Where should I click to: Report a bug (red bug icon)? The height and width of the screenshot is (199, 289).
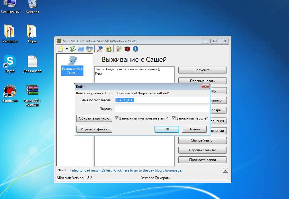[127, 49]
